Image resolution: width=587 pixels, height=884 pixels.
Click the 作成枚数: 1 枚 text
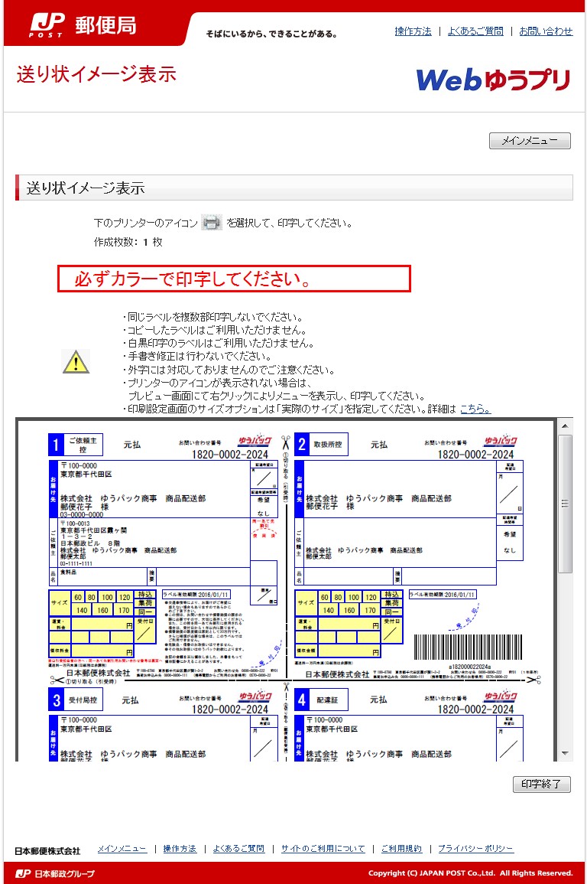pyautogui.click(x=128, y=242)
